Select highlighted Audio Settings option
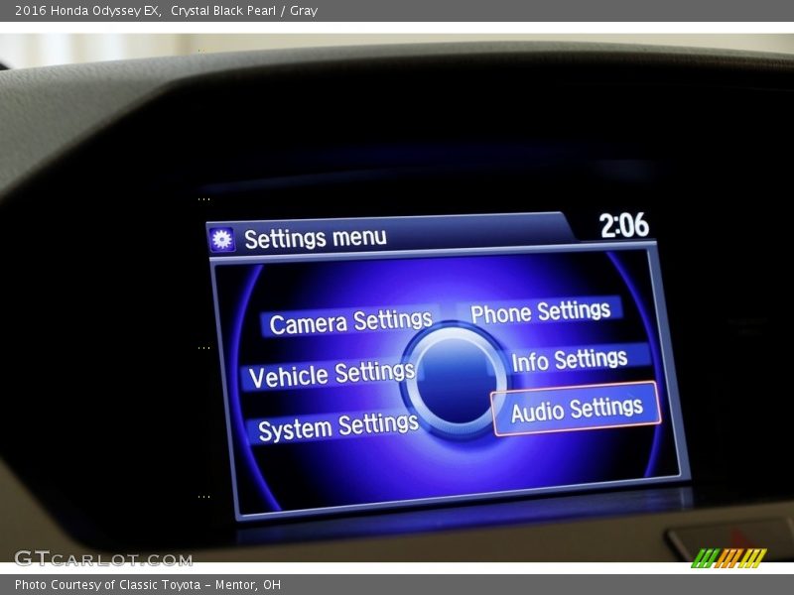 [x=577, y=409]
